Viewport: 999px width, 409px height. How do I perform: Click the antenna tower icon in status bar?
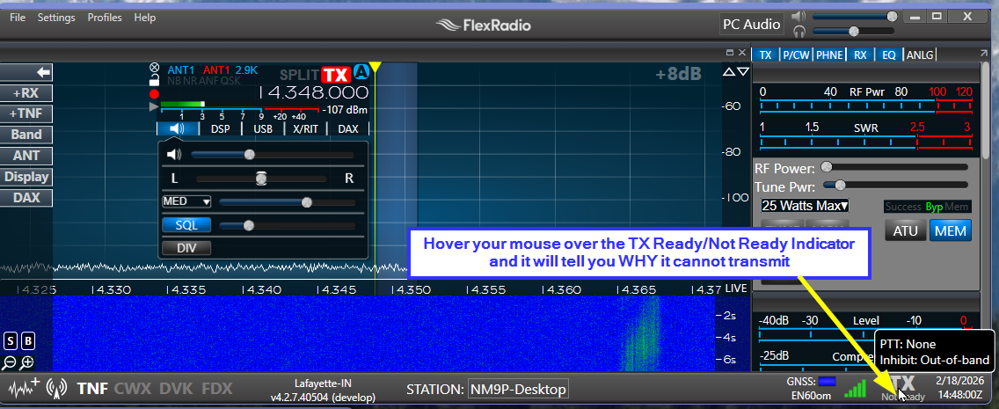57,388
